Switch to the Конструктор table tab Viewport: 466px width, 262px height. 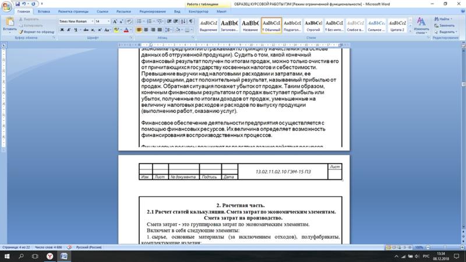coord(198,11)
